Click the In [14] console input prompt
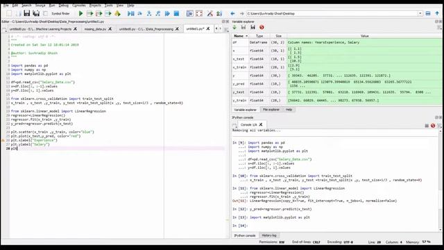 pos(240,226)
